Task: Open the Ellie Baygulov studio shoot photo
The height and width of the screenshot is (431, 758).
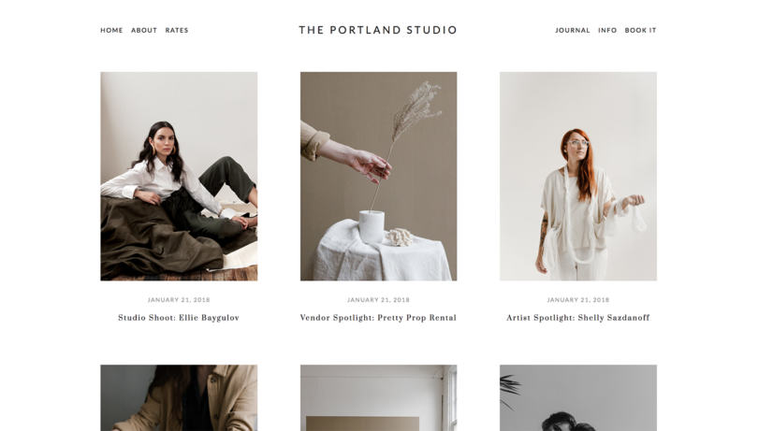Action: [x=179, y=177]
